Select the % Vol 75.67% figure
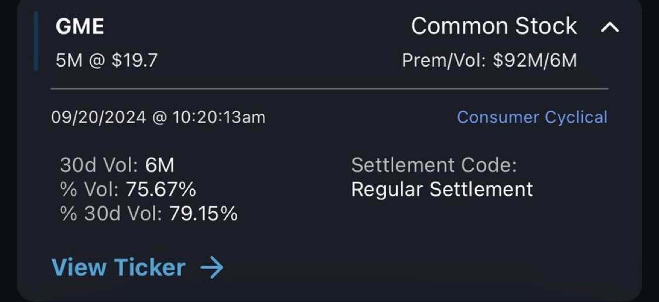Viewport: 659px width, 302px height. tap(161, 189)
